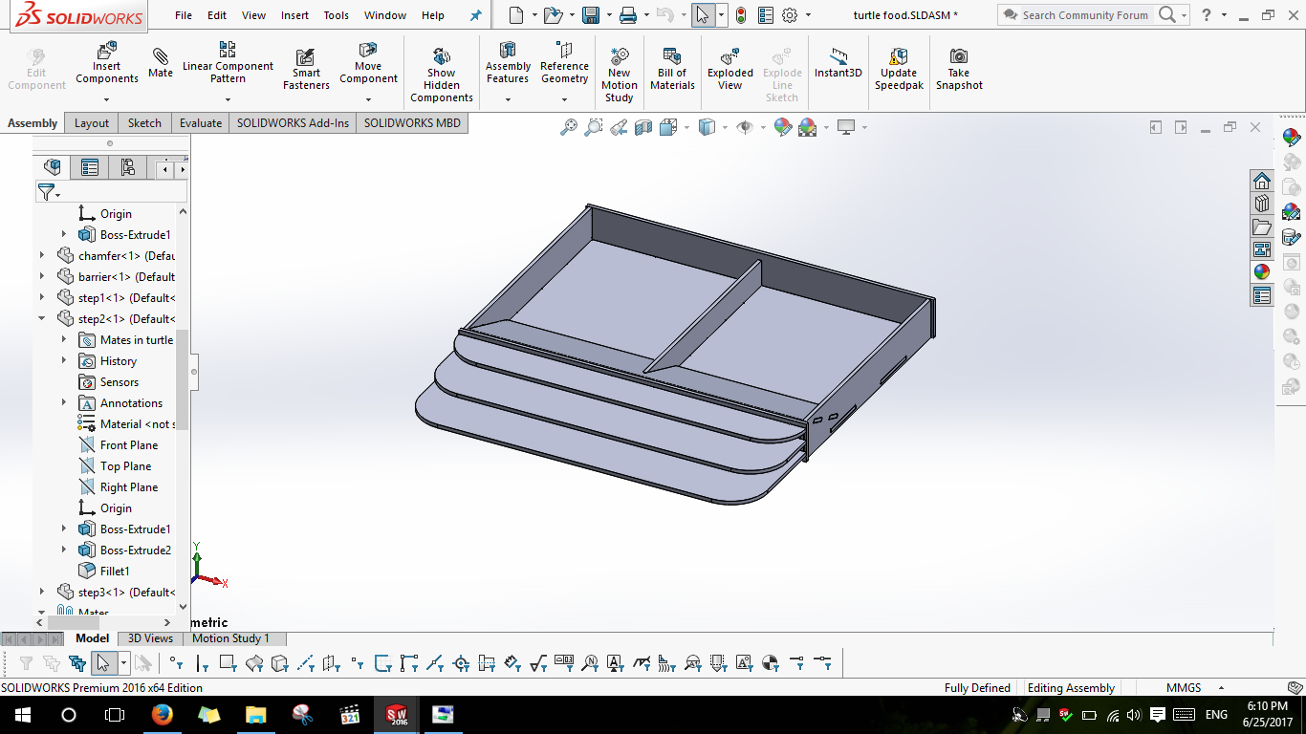Screen dimensions: 1306x734
Task: Activate the Move Component tool
Action: 368,63
